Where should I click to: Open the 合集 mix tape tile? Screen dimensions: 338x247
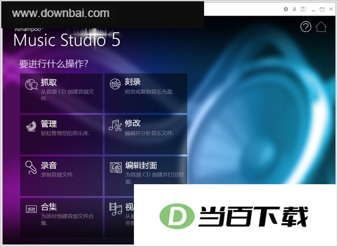(x=61, y=217)
